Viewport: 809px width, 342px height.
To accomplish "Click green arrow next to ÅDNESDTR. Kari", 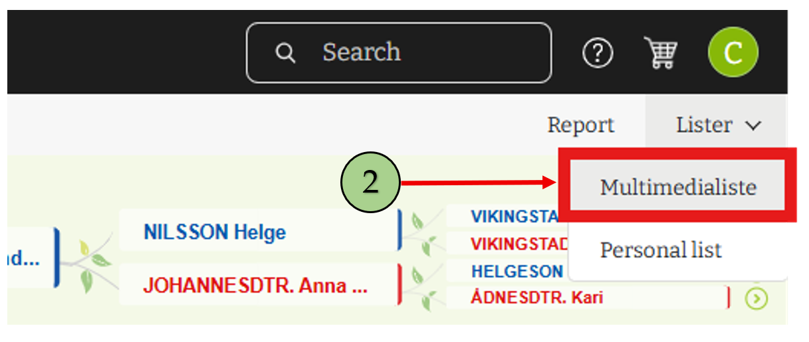I will [756, 298].
